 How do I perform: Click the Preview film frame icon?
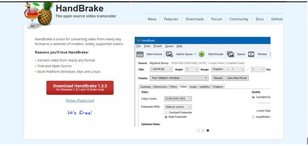click(251, 54)
